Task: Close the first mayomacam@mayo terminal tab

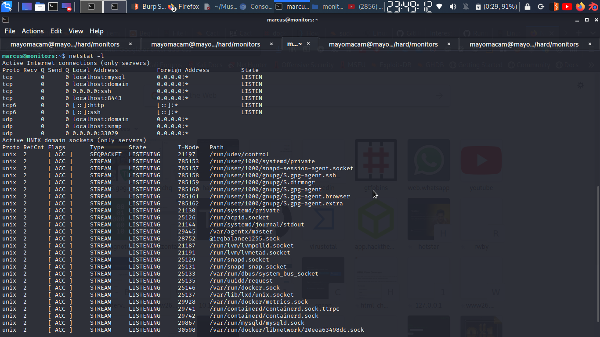Action: [x=130, y=44]
